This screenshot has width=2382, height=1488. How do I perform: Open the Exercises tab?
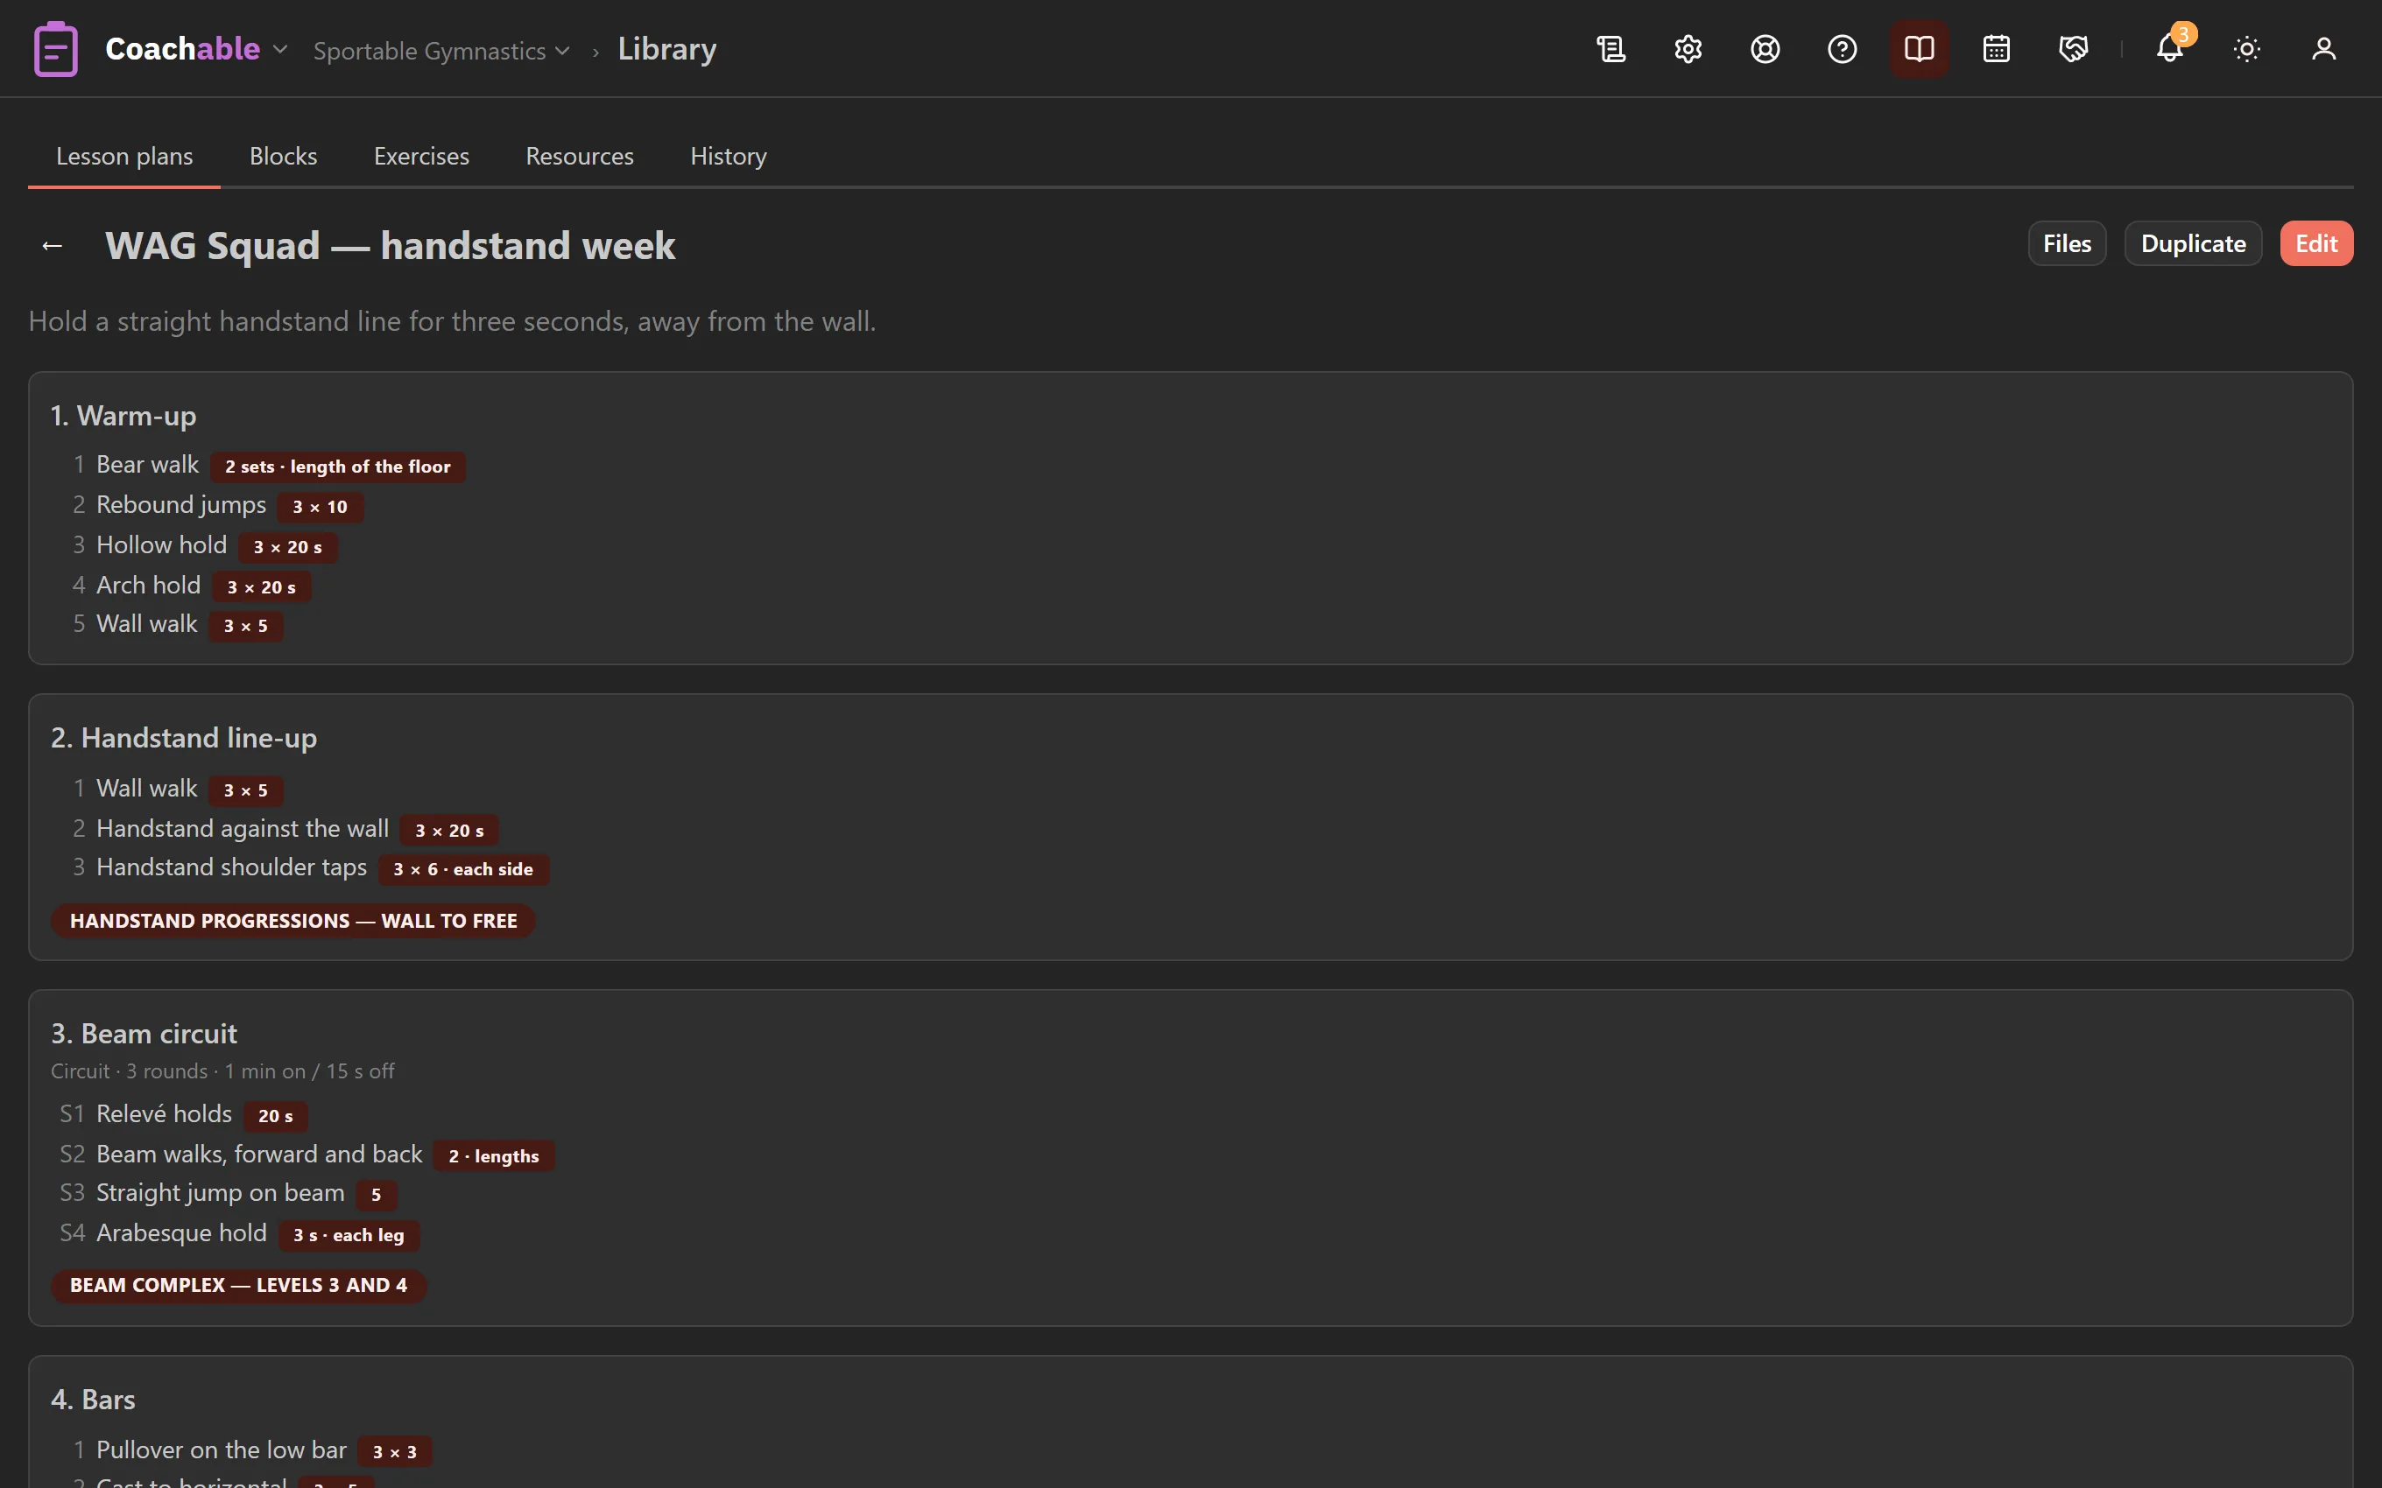click(x=421, y=157)
